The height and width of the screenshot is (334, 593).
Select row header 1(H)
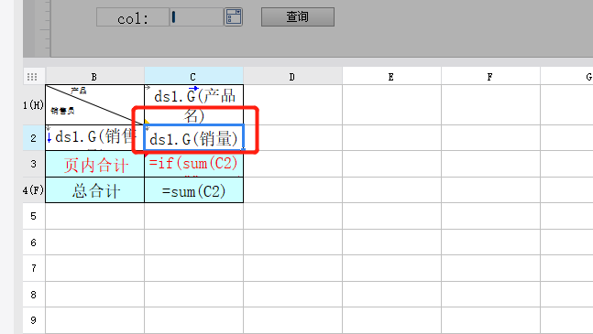[34, 105]
